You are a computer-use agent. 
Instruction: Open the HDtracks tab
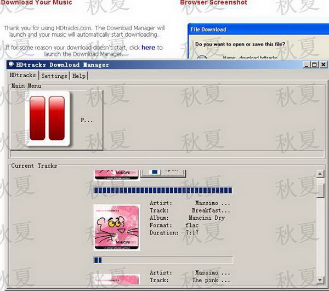coord(23,75)
